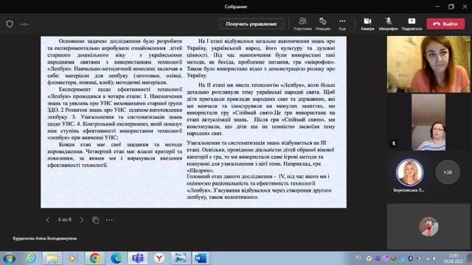Go to the previous slide
Image resolution: width=472 pixels, height=265 pixels.
point(48,220)
